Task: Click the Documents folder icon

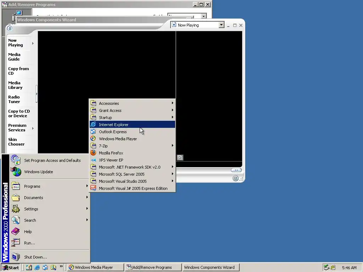Action: coord(16,198)
